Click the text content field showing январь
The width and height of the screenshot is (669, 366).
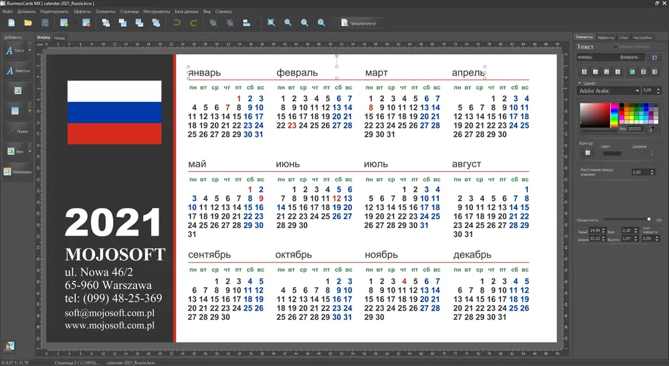pyautogui.click(x=612, y=57)
